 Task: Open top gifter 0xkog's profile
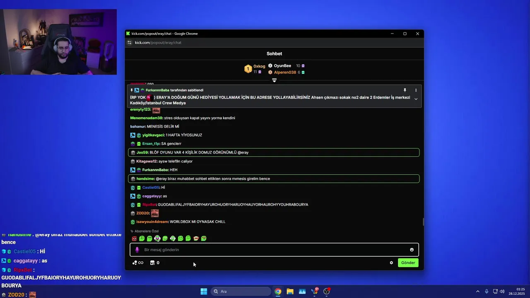click(x=259, y=66)
